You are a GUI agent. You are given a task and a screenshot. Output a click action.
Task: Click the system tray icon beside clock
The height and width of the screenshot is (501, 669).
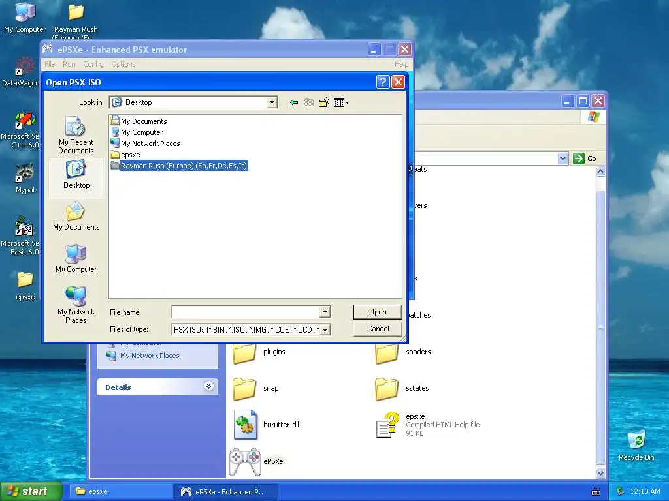(x=620, y=492)
